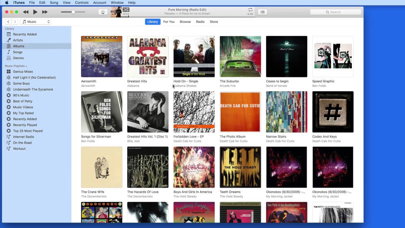Switch to the Radio tab
This screenshot has width=405, height=228.
(x=200, y=22)
